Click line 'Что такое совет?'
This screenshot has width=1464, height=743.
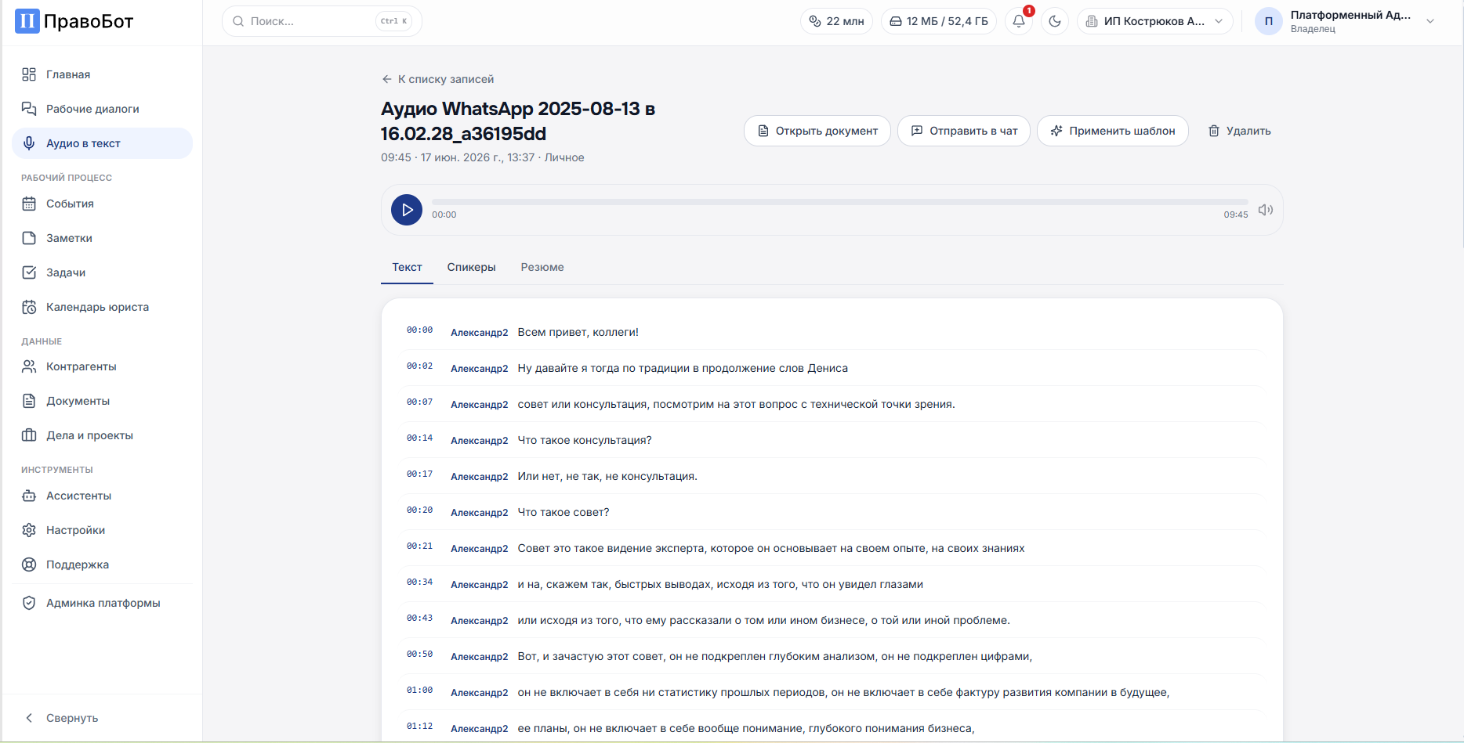tap(563, 512)
